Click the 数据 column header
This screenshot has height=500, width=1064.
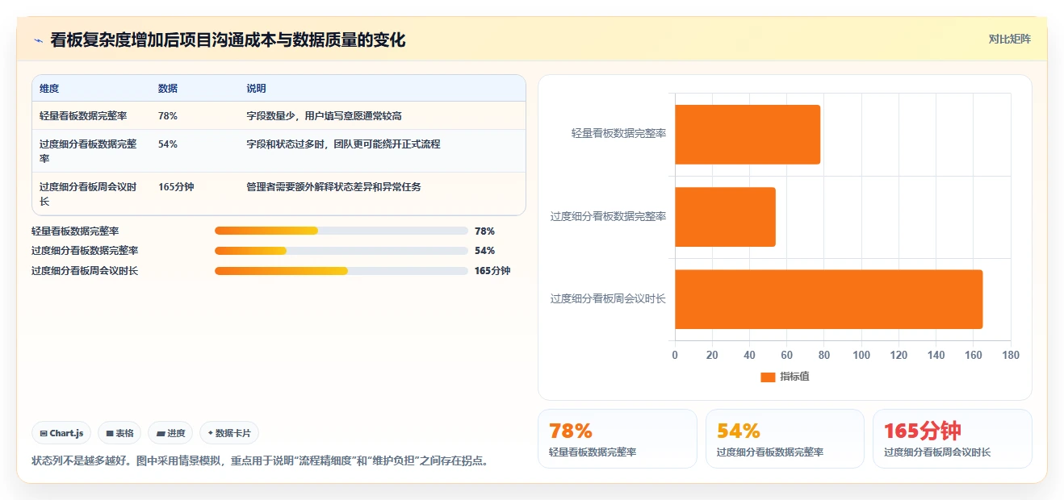pyautogui.click(x=168, y=89)
